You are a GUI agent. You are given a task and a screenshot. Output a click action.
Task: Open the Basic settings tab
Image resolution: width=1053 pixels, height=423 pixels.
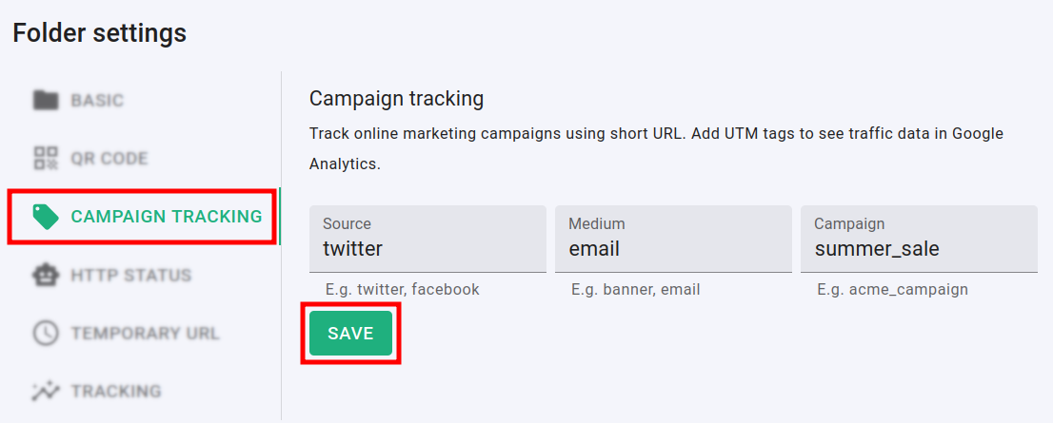click(x=97, y=100)
